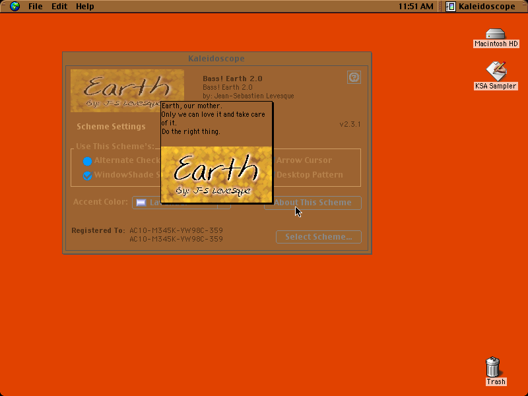Open the Help menu
The image size is (528, 396).
click(x=84, y=7)
